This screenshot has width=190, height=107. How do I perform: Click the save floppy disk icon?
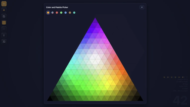pos(4,16)
